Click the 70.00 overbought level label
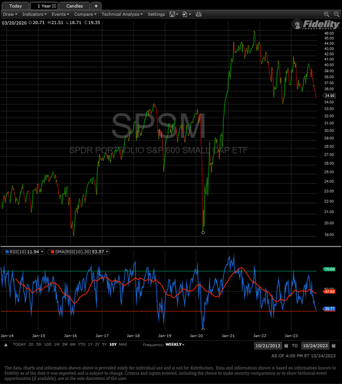The image size is (342, 384). [329, 269]
